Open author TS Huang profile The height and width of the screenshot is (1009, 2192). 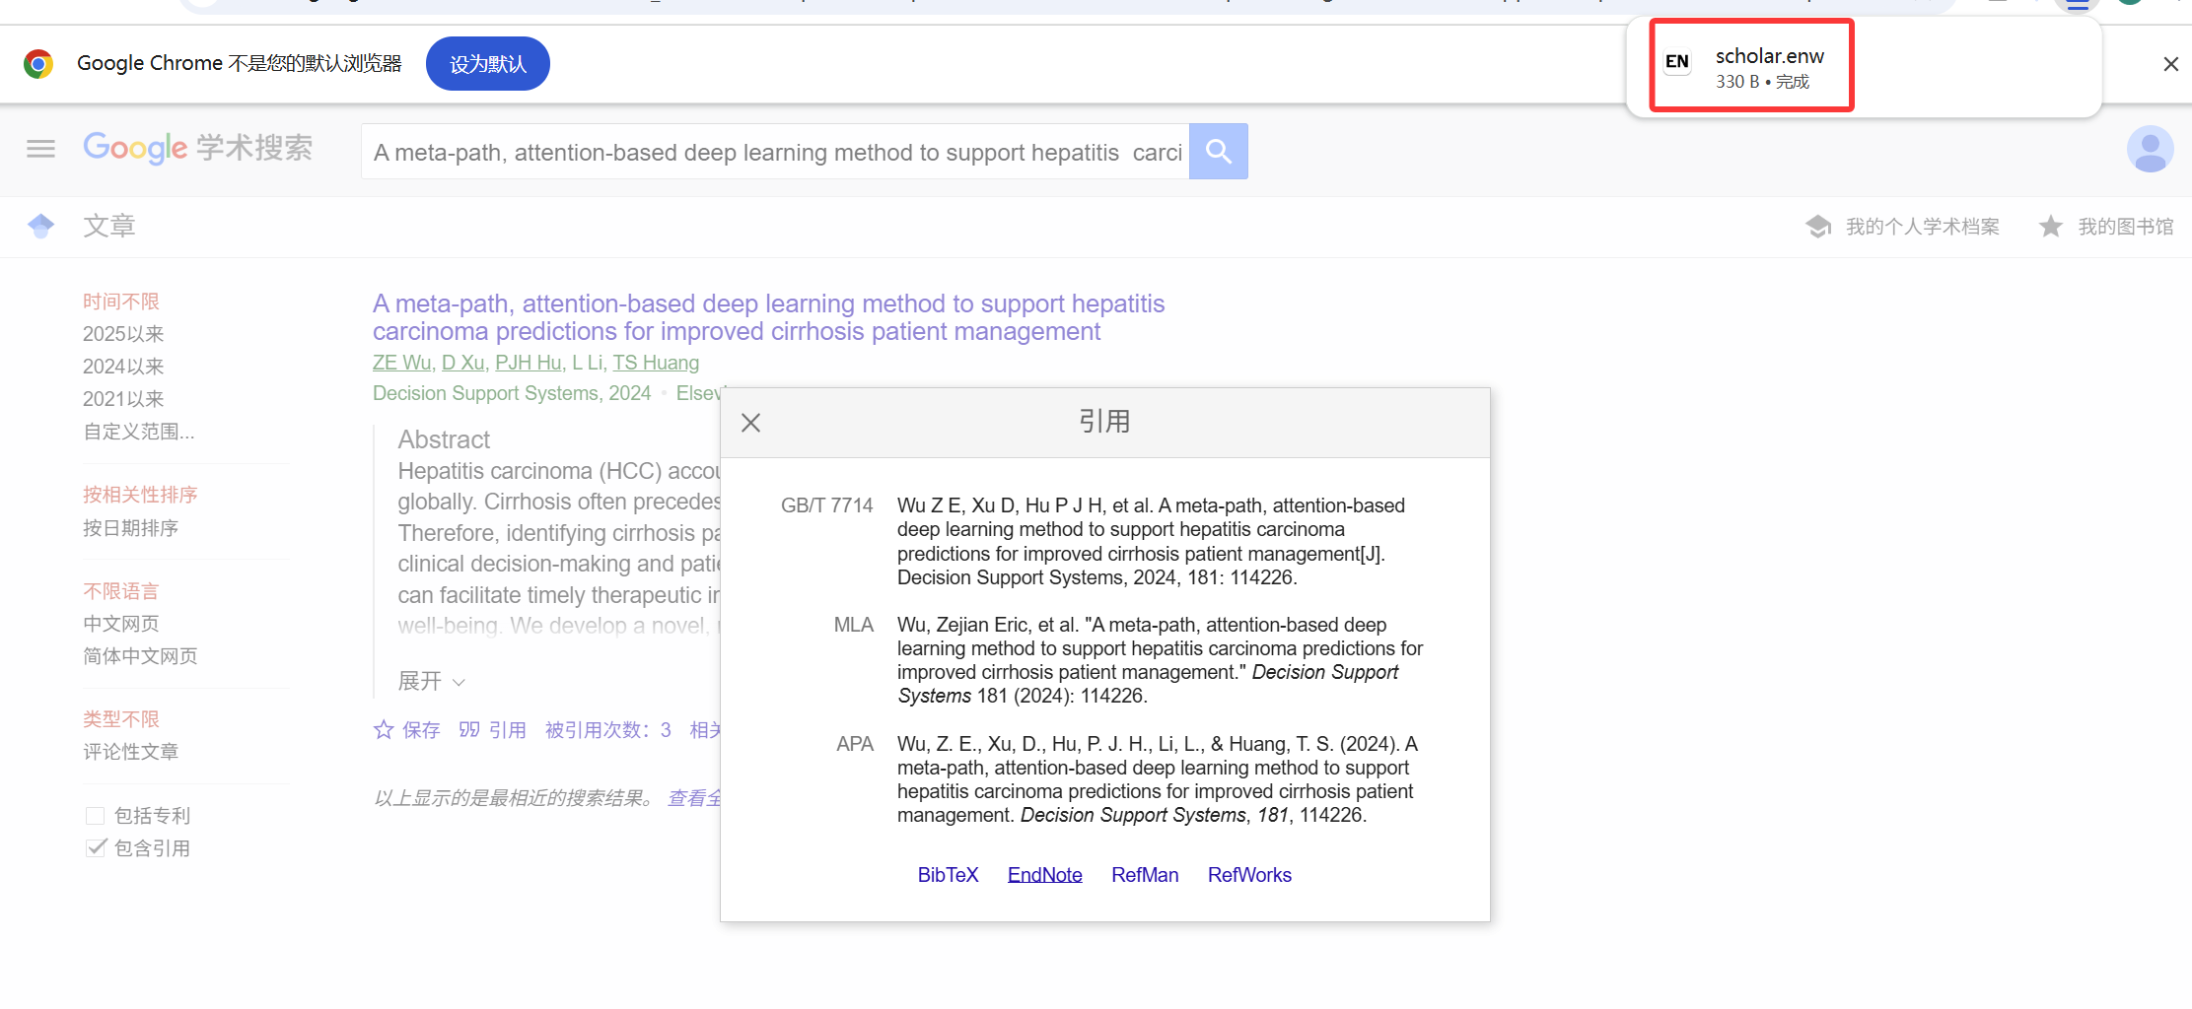click(656, 363)
